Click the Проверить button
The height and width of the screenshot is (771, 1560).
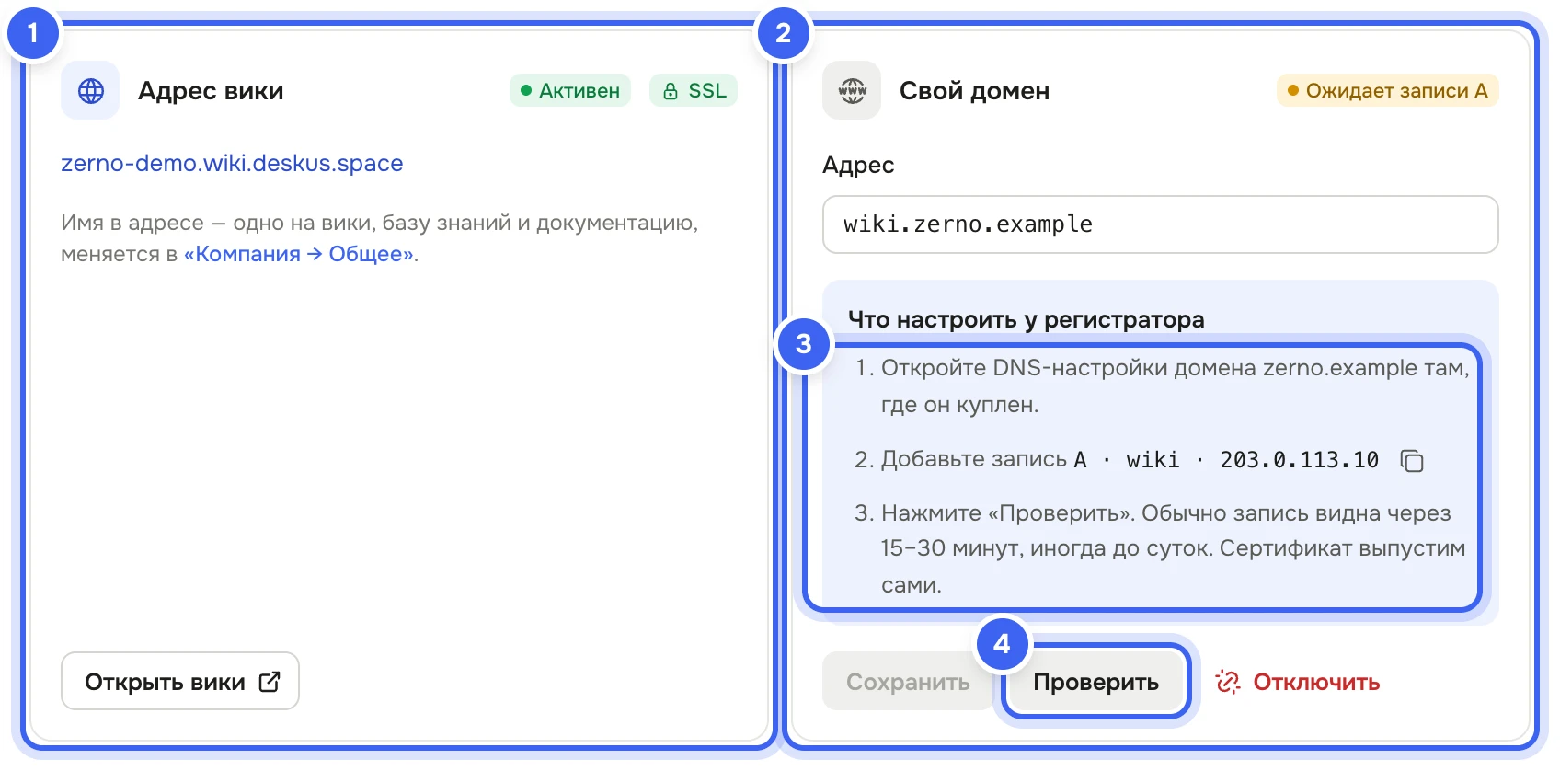(1095, 682)
